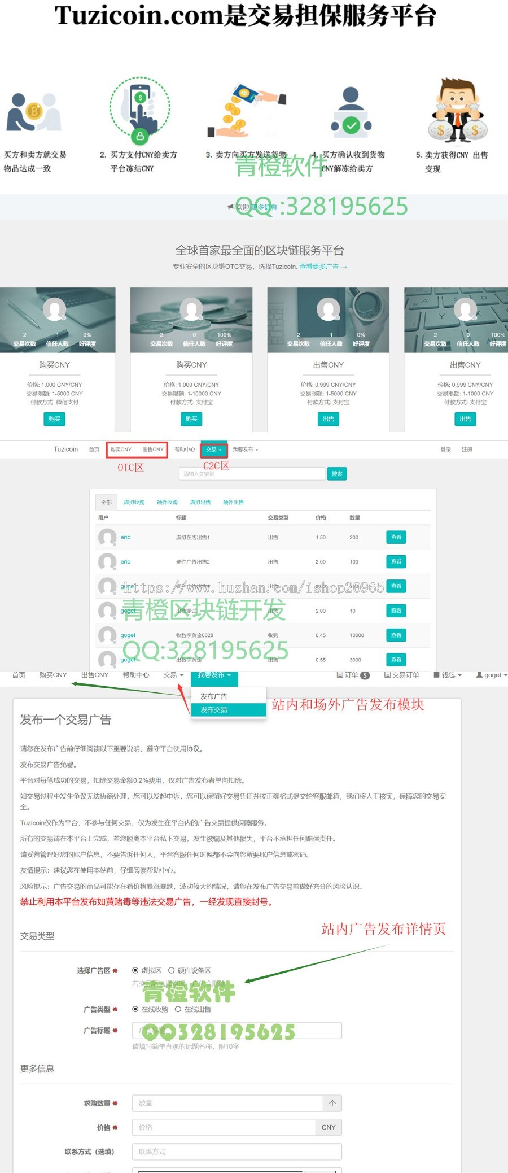Click 购买CNY in the upper navbar
Screen dimensions: 508x1173
tap(120, 450)
